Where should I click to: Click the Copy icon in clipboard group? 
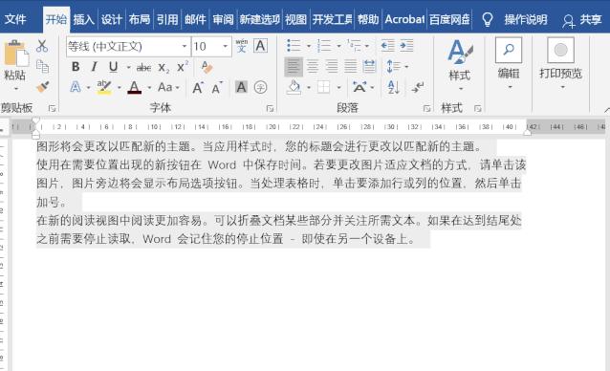coord(42,67)
